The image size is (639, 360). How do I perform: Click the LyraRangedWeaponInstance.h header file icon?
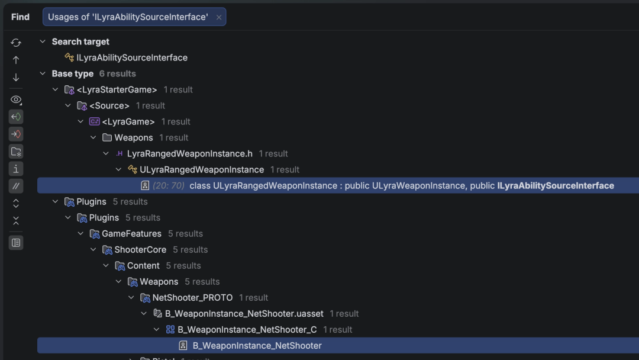pyautogui.click(x=120, y=154)
